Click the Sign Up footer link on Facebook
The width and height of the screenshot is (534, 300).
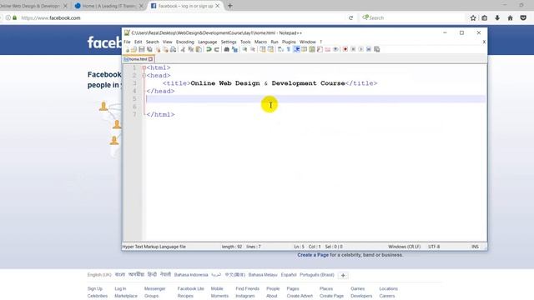[x=94, y=289]
